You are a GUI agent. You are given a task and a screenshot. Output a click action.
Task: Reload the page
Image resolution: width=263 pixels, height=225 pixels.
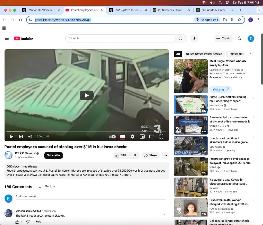pyautogui.click(x=21, y=20)
